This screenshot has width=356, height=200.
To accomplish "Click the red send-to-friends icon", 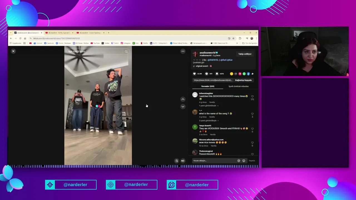I will click(x=240, y=74).
